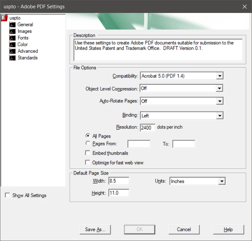Click the Help button
The height and width of the screenshot is (241, 252).
(228, 230)
